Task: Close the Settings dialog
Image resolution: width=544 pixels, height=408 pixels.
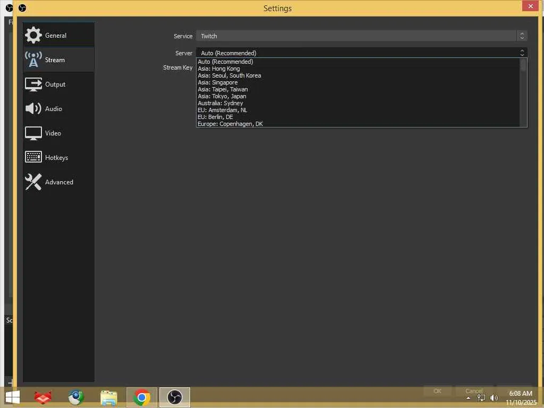Action: click(x=531, y=6)
